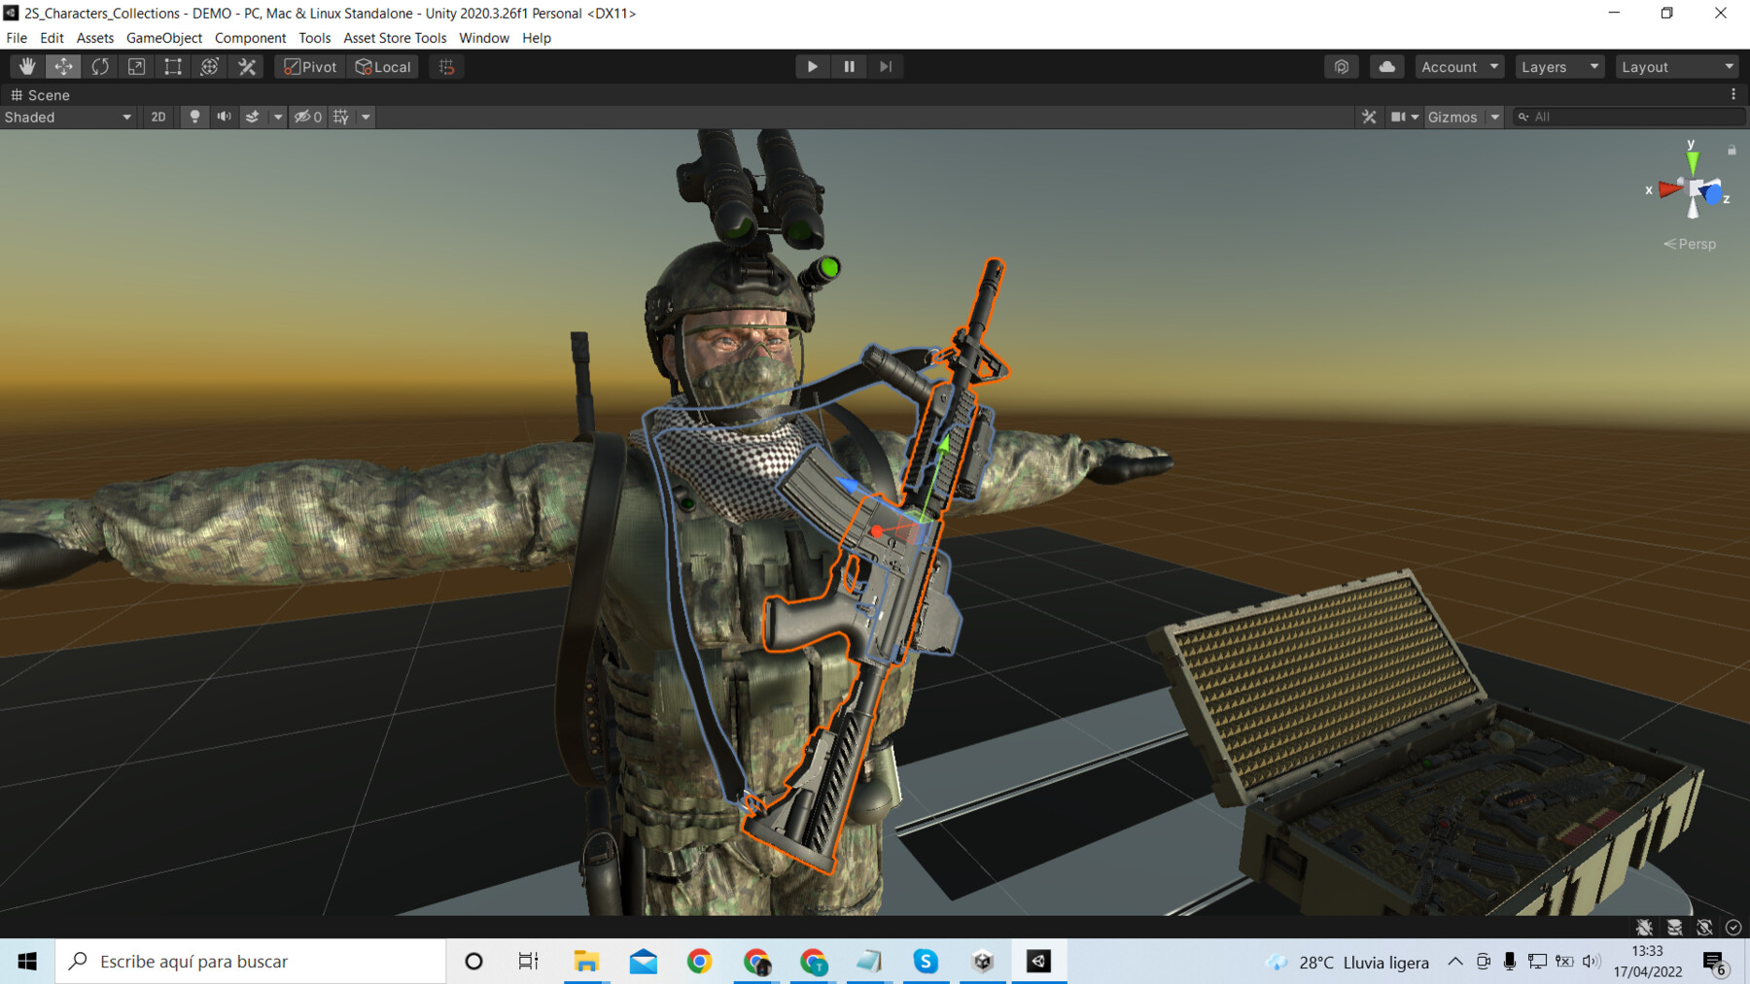
Task: Select the Scale tool
Action: (x=136, y=66)
